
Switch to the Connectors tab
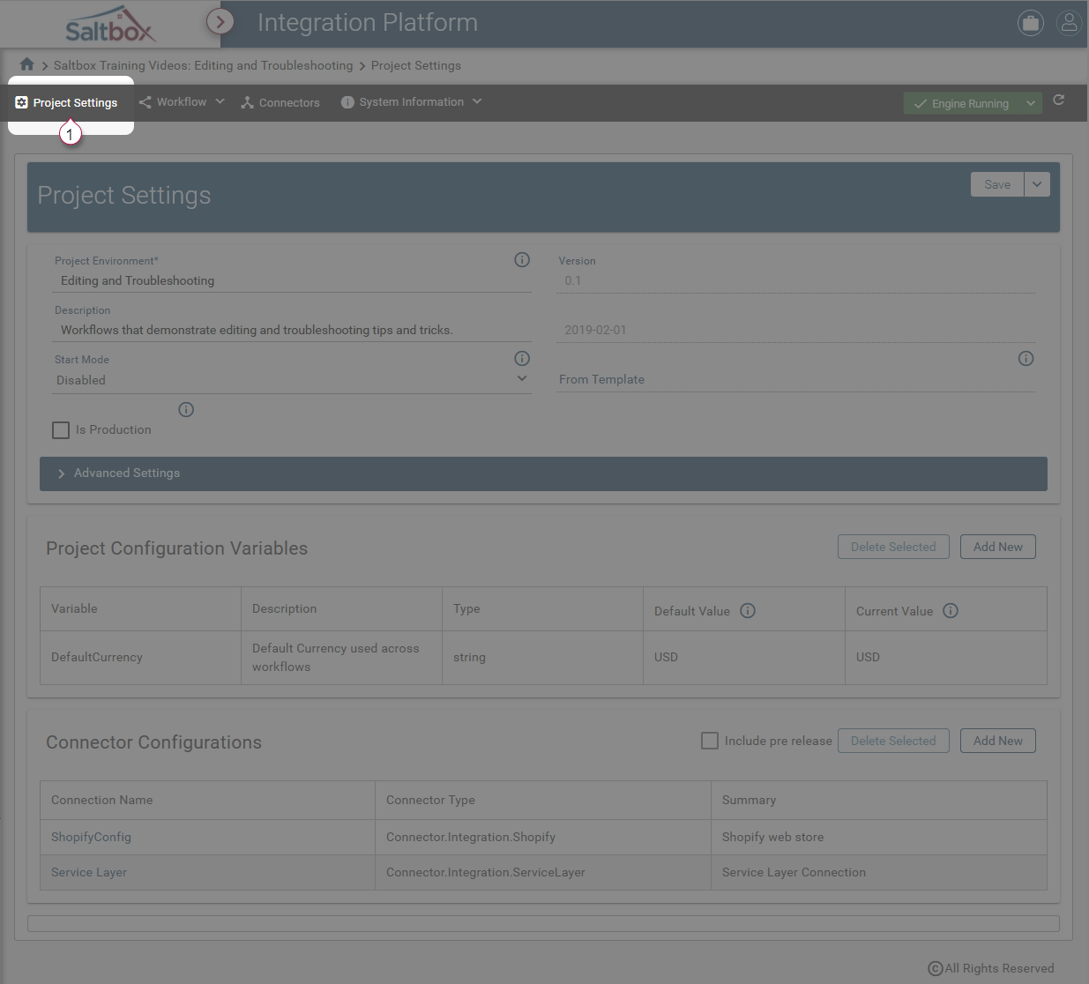click(x=280, y=103)
